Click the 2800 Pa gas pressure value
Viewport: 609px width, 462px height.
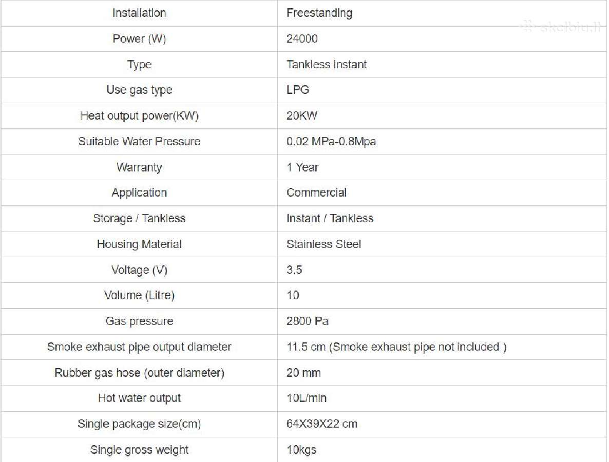(307, 321)
